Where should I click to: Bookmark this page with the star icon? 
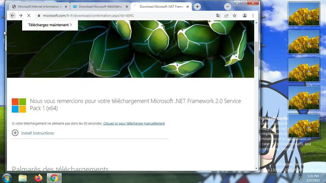[235, 16]
